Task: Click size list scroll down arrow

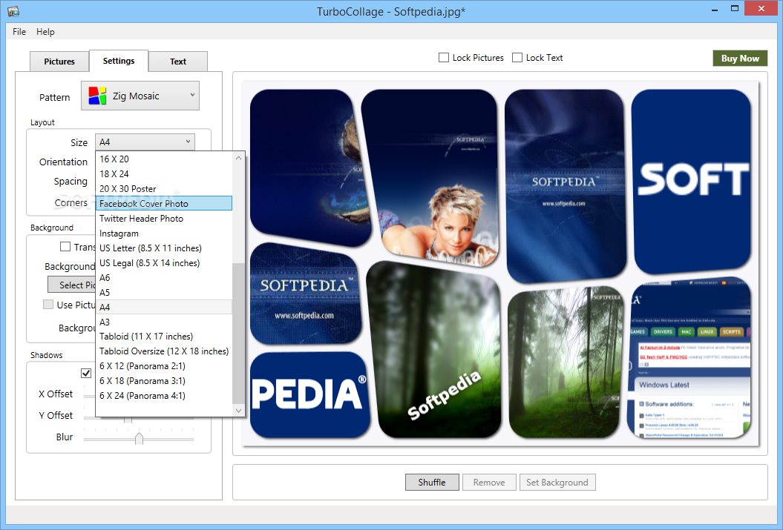Action: click(239, 411)
